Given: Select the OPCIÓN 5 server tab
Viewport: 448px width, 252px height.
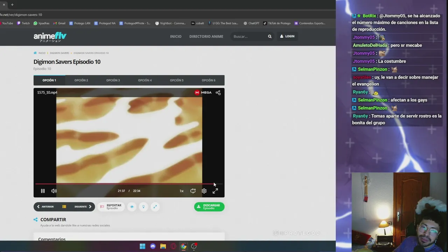Looking at the screenshot, I should click(x=177, y=80).
